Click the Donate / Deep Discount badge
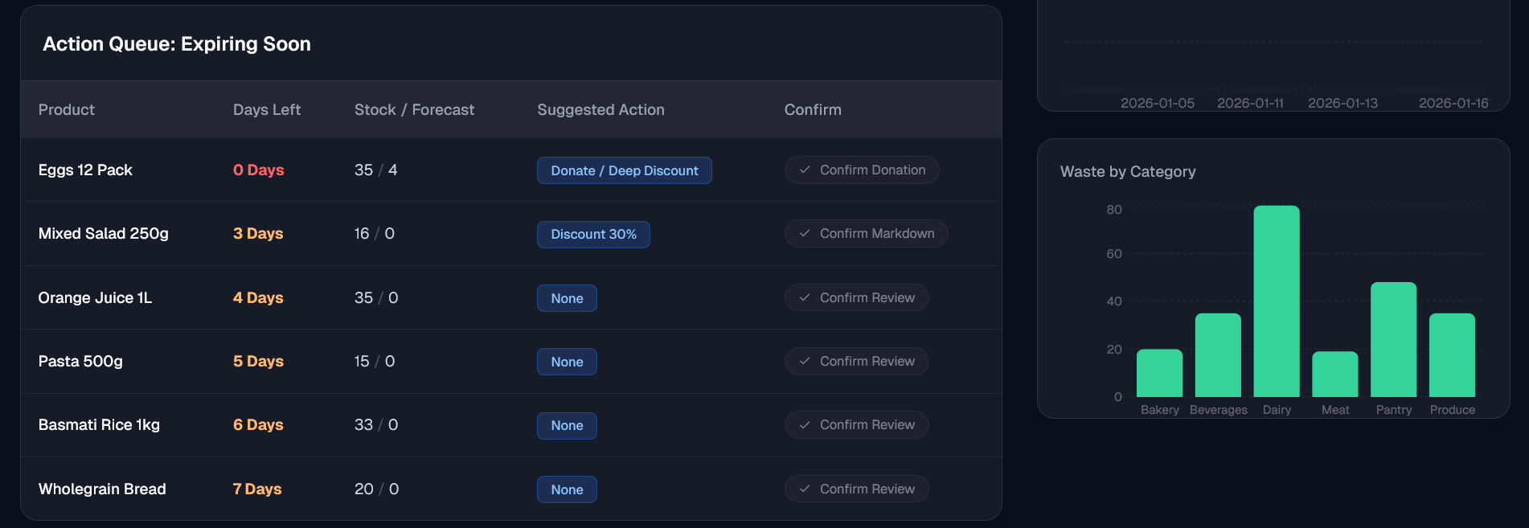This screenshot has height=528, width=1529. point(624,170)
